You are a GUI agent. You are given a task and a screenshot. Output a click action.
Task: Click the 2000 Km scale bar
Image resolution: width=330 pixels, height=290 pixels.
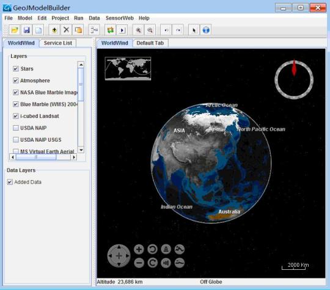pos(295,266)
